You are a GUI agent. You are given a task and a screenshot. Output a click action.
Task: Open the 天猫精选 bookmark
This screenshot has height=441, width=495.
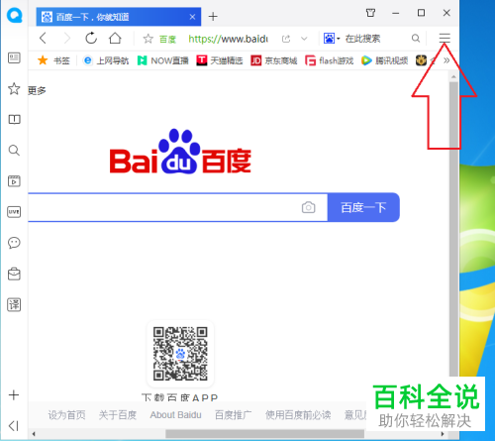click(220, 60)
